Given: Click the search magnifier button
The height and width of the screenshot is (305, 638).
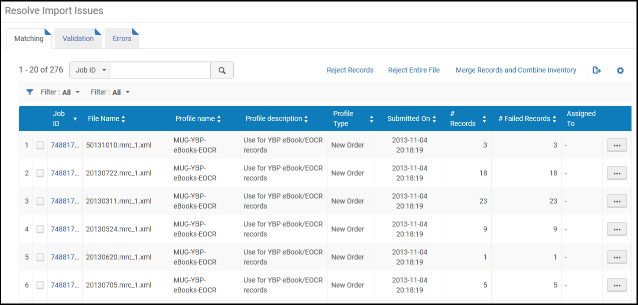Looking at the screenshot, I should tap(222, 70).
